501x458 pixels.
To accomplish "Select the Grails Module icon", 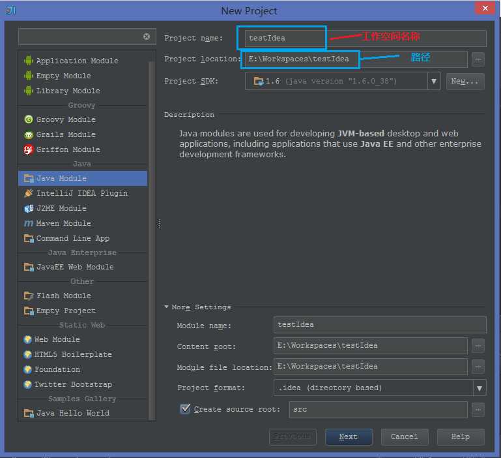I will pyautogui.click(x=29, y=134).
